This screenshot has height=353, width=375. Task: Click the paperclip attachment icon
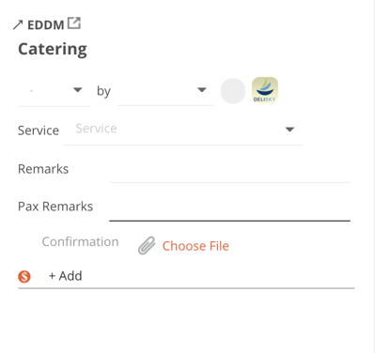coord(147,245)
